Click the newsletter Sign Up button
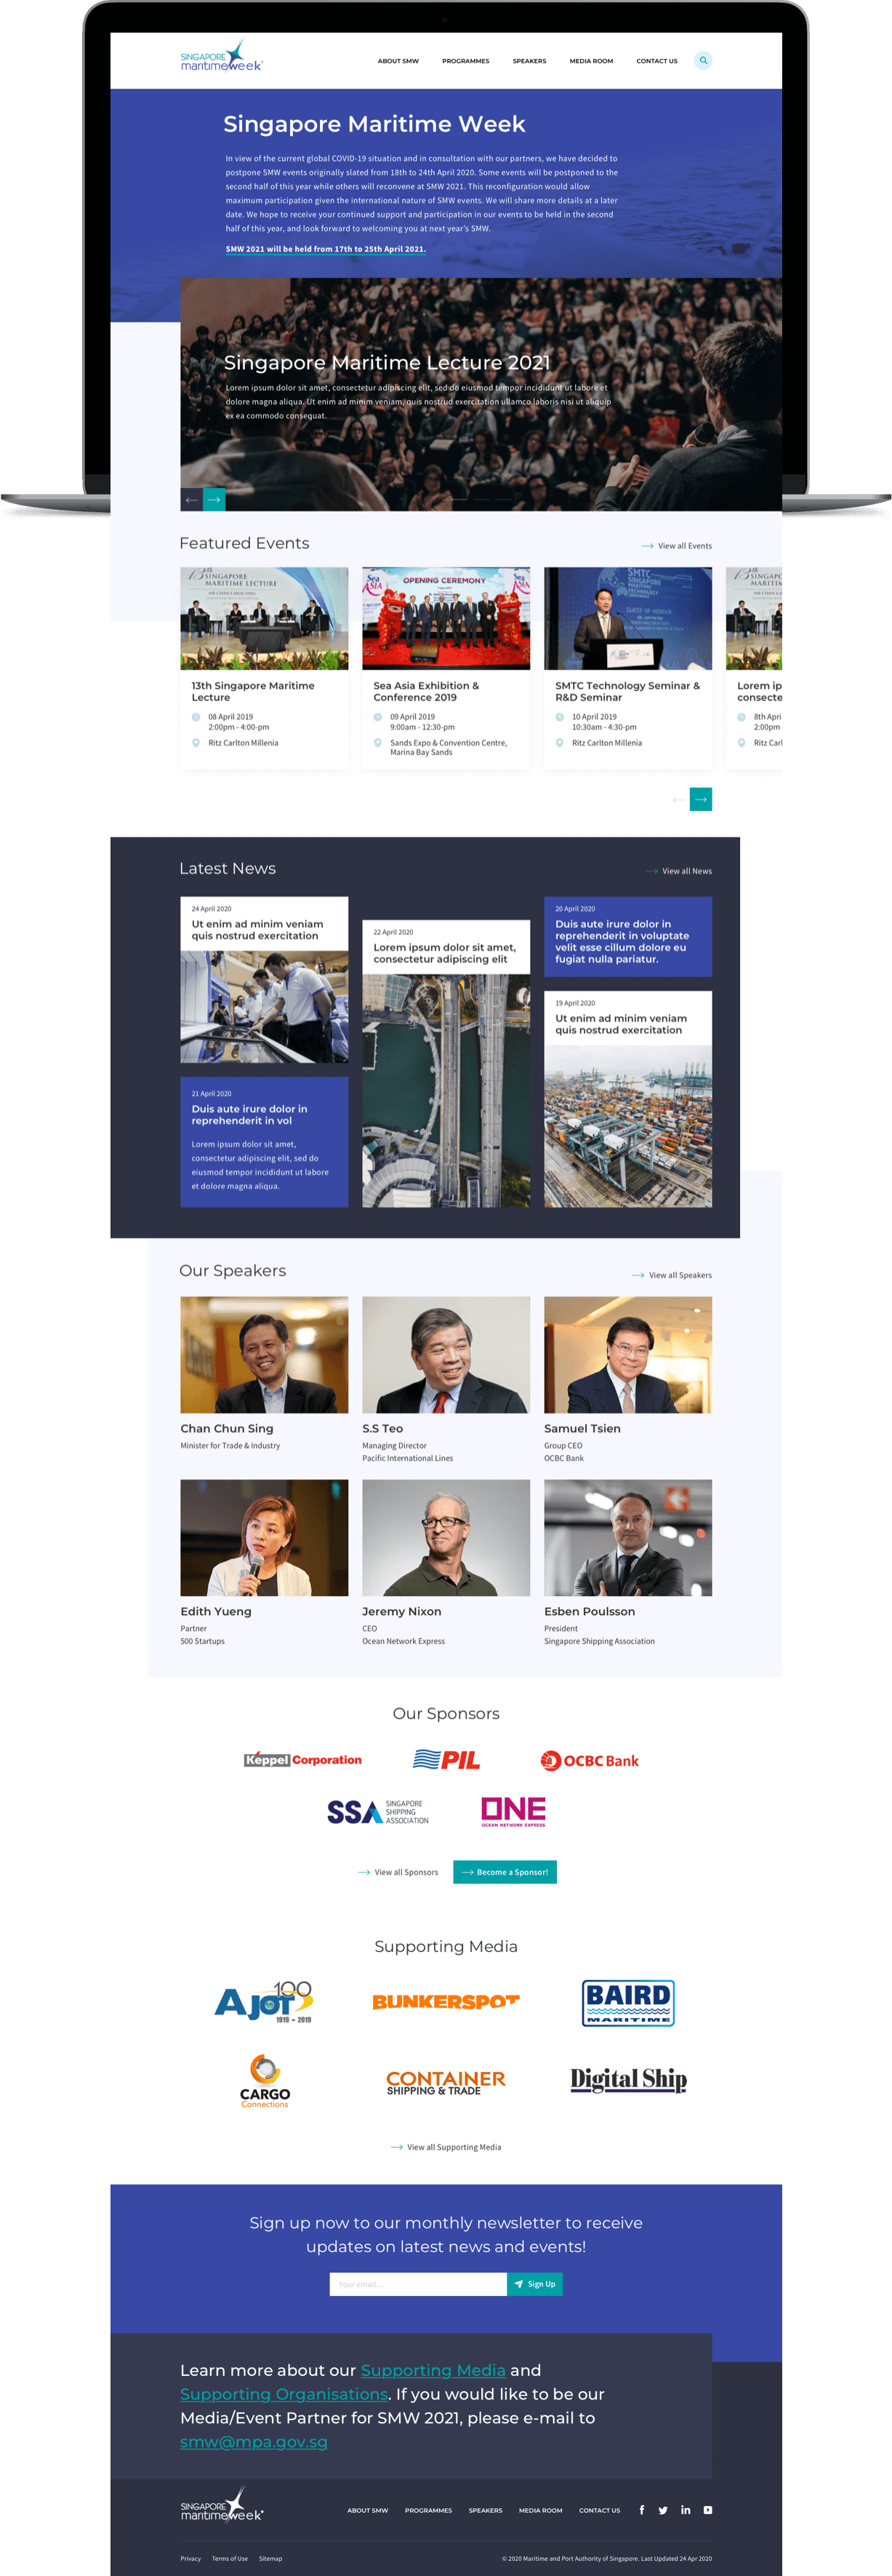The height and width of the screenshot is (2576, 892). (534, 2284)
